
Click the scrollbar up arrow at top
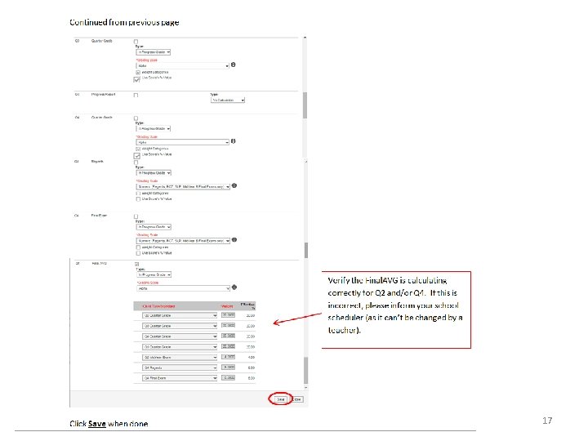pos(305,38)
